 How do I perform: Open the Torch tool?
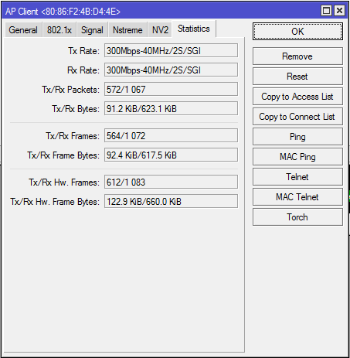pos(297,217)
